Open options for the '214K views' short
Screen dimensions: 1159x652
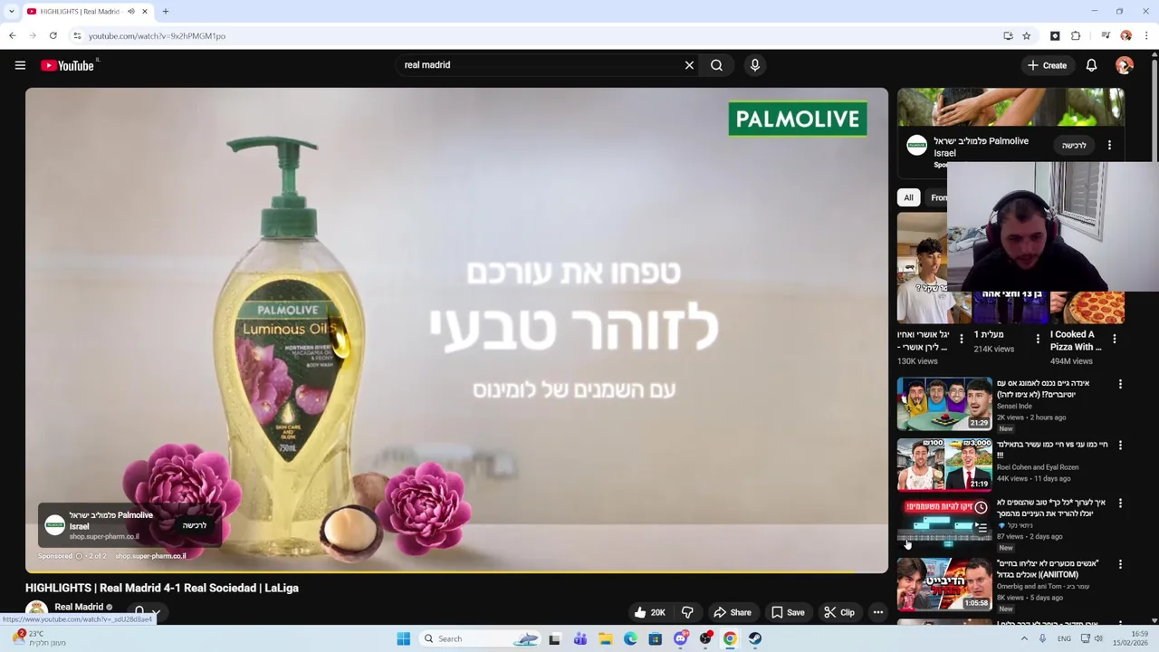coord(1038,339)
